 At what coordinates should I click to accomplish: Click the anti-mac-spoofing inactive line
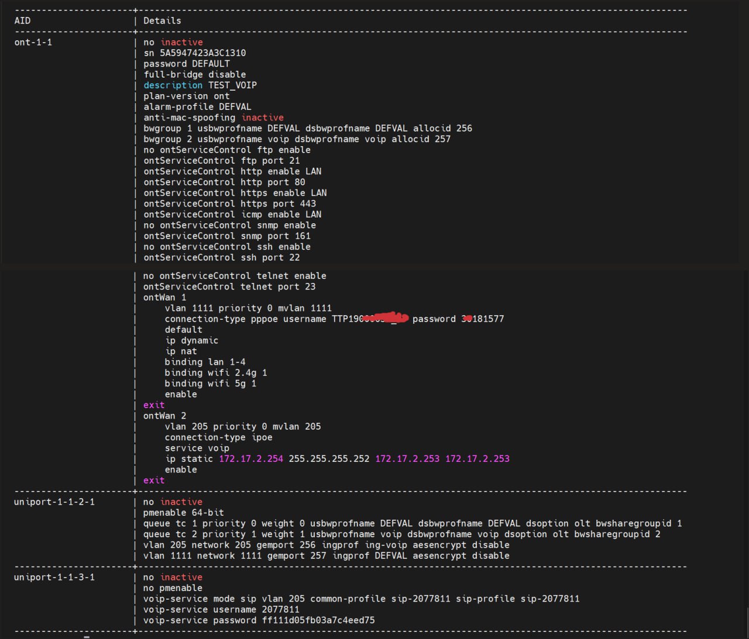click(213, 118)
